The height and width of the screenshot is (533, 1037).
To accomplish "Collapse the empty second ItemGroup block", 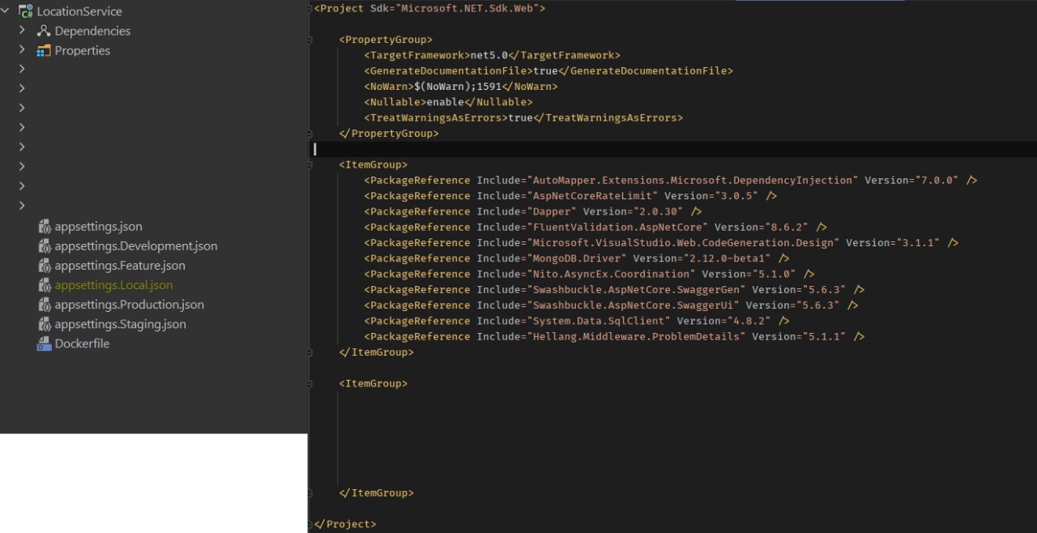I will tap(310, 383).
